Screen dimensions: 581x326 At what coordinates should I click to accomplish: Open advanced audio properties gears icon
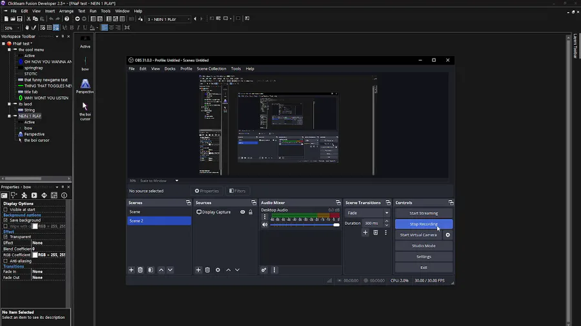264,270
